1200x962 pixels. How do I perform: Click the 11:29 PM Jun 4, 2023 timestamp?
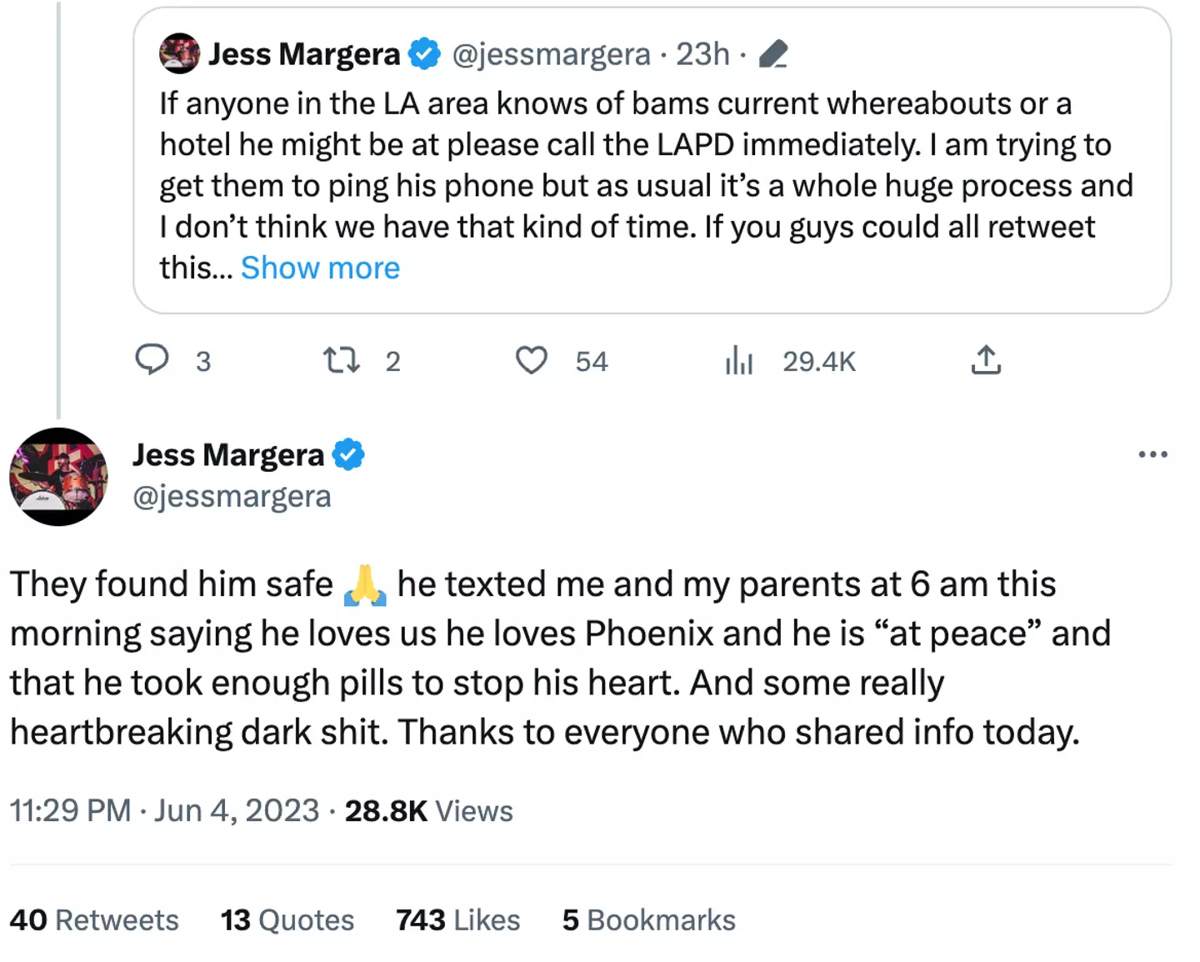coord(164,811)
